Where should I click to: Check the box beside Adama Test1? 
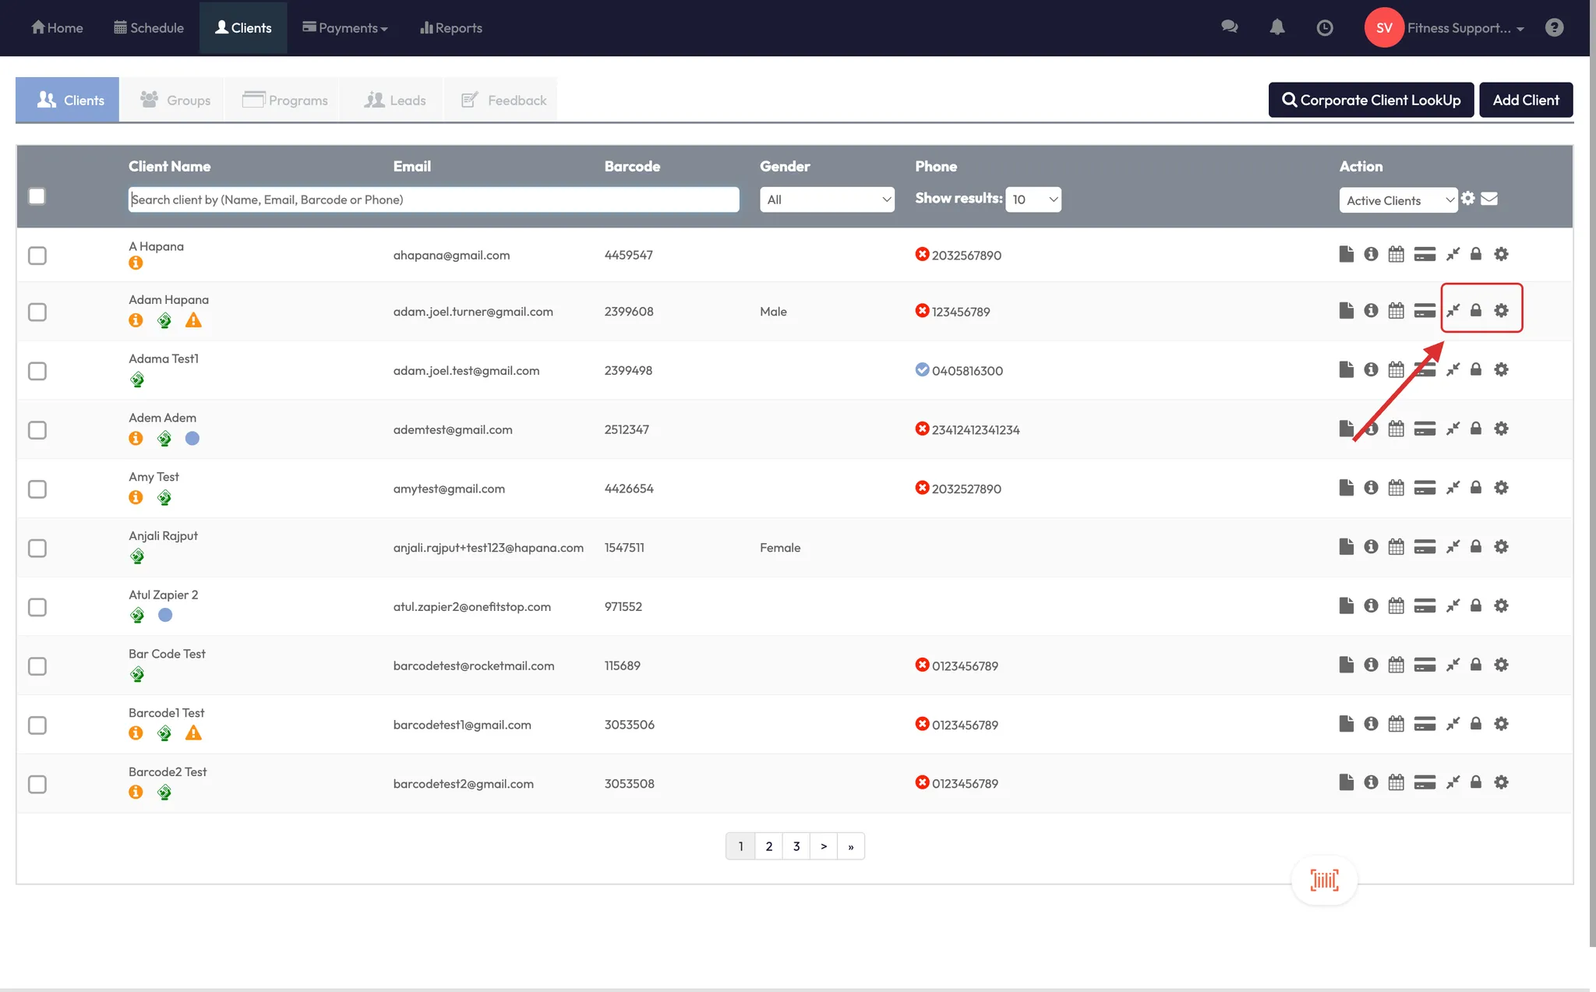tap(37, 371)
